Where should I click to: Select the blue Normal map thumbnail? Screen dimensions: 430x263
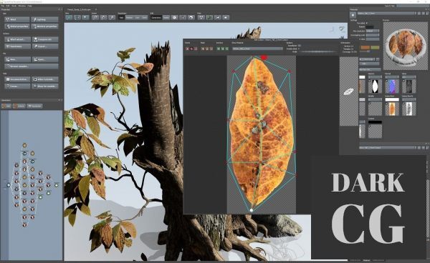tap(392, 86)
